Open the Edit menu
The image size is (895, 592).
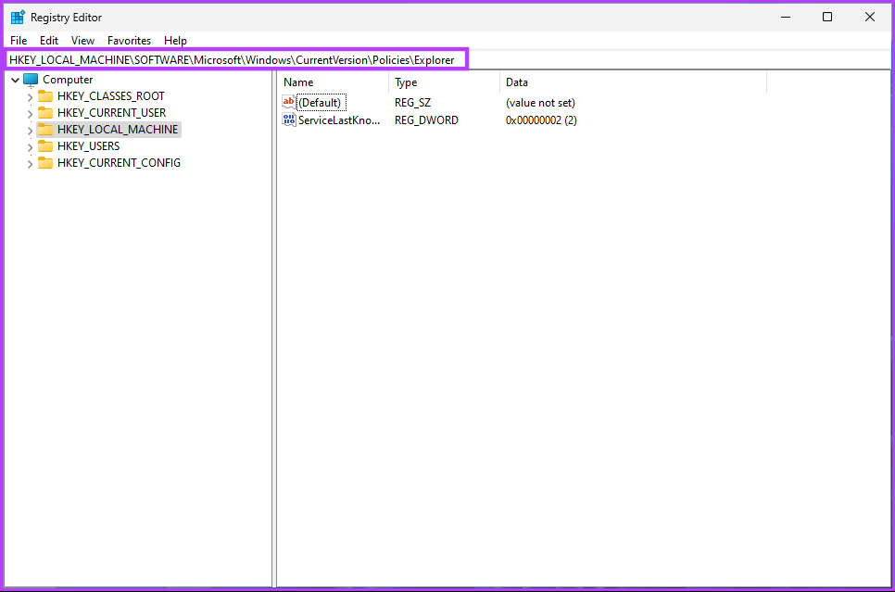49,41
